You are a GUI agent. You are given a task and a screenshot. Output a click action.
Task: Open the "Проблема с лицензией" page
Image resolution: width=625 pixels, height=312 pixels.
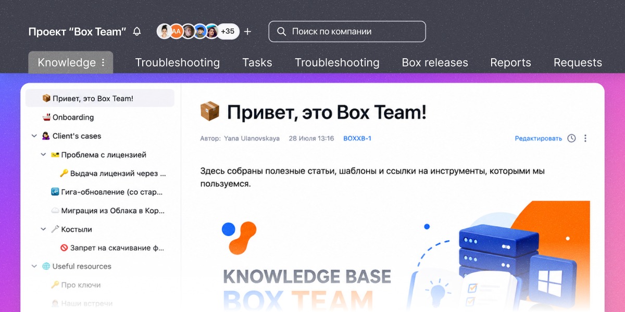coord(98,154)
